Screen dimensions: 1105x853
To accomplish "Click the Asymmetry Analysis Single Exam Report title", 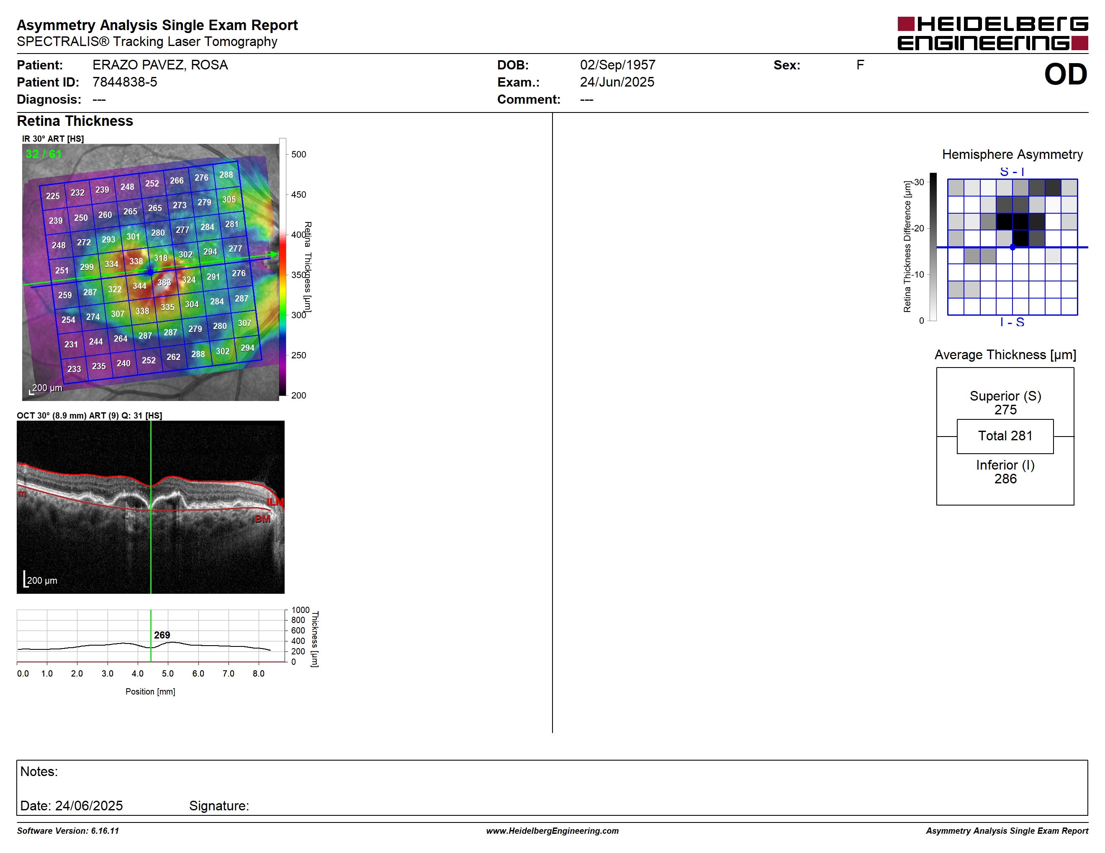I will (157, 25).
